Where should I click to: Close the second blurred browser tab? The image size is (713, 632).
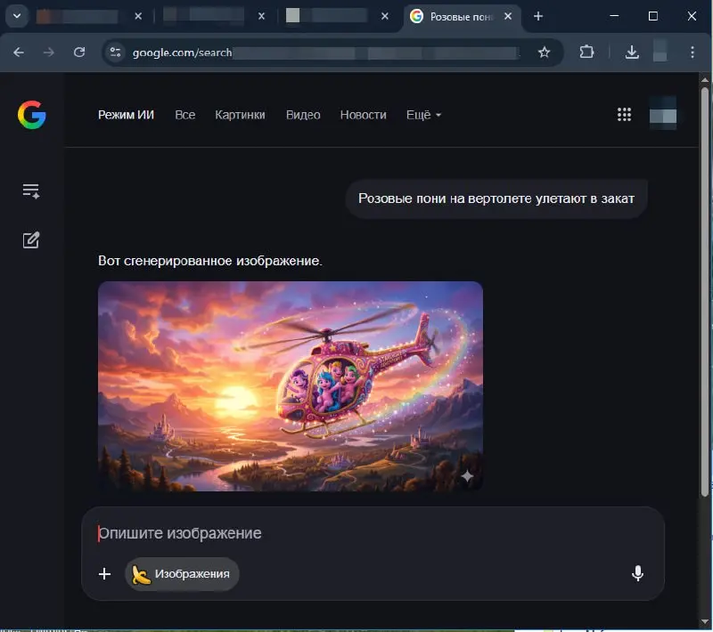coord(261,16)
